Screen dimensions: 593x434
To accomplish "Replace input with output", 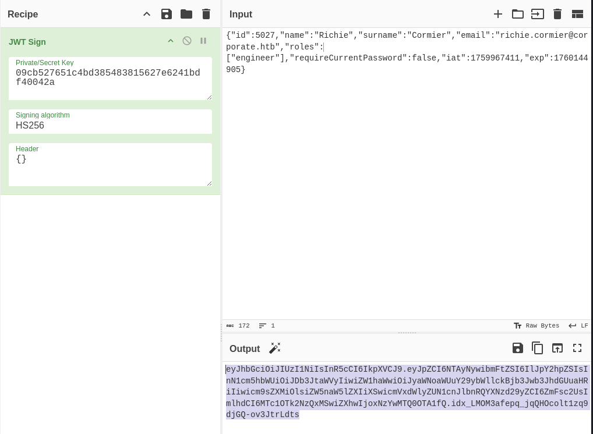I will pos(557,348).
